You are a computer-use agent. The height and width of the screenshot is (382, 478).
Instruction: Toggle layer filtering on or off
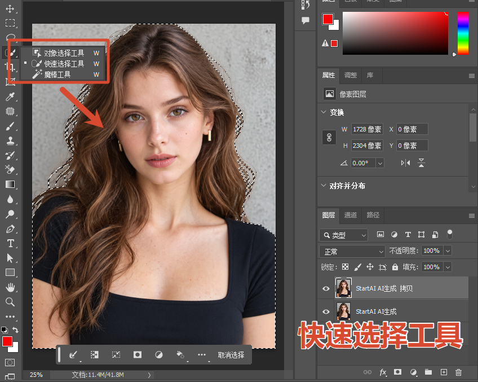click(450, 234)
